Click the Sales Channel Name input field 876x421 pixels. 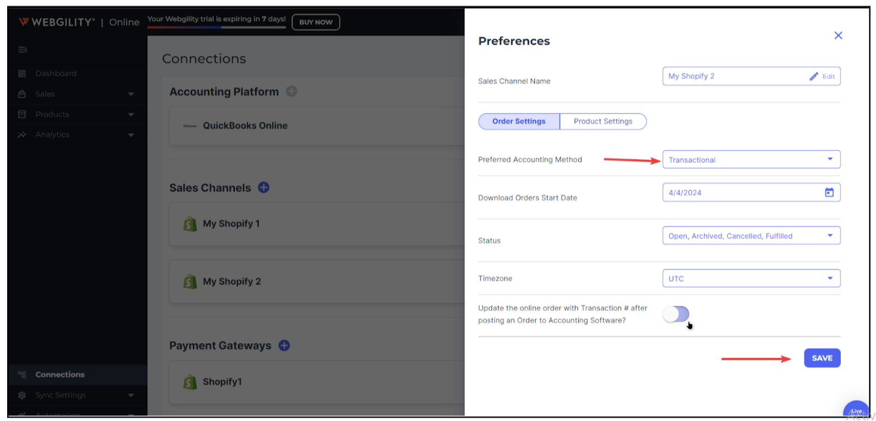pyautogui.click(x=734, y=77)
